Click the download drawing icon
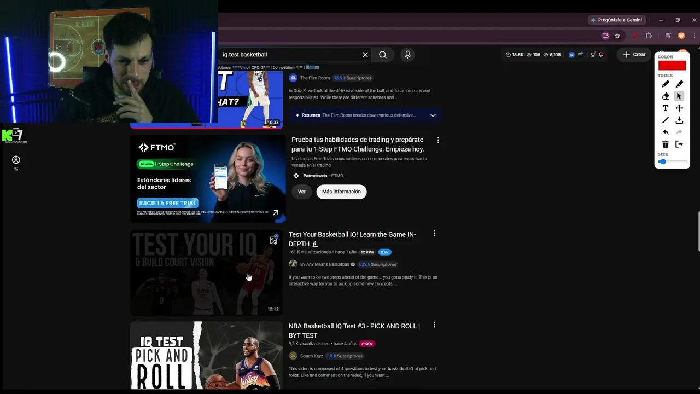The image size is (700, 394). pyautogui.click(x=679, y=120)
